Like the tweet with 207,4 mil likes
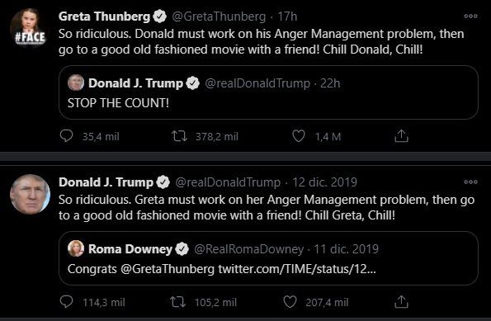This screenshot has height=321, width=491. pos(290,302)
